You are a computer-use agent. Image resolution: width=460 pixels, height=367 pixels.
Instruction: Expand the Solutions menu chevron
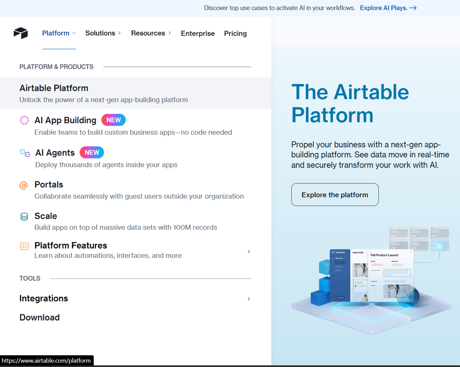(119, 33)
